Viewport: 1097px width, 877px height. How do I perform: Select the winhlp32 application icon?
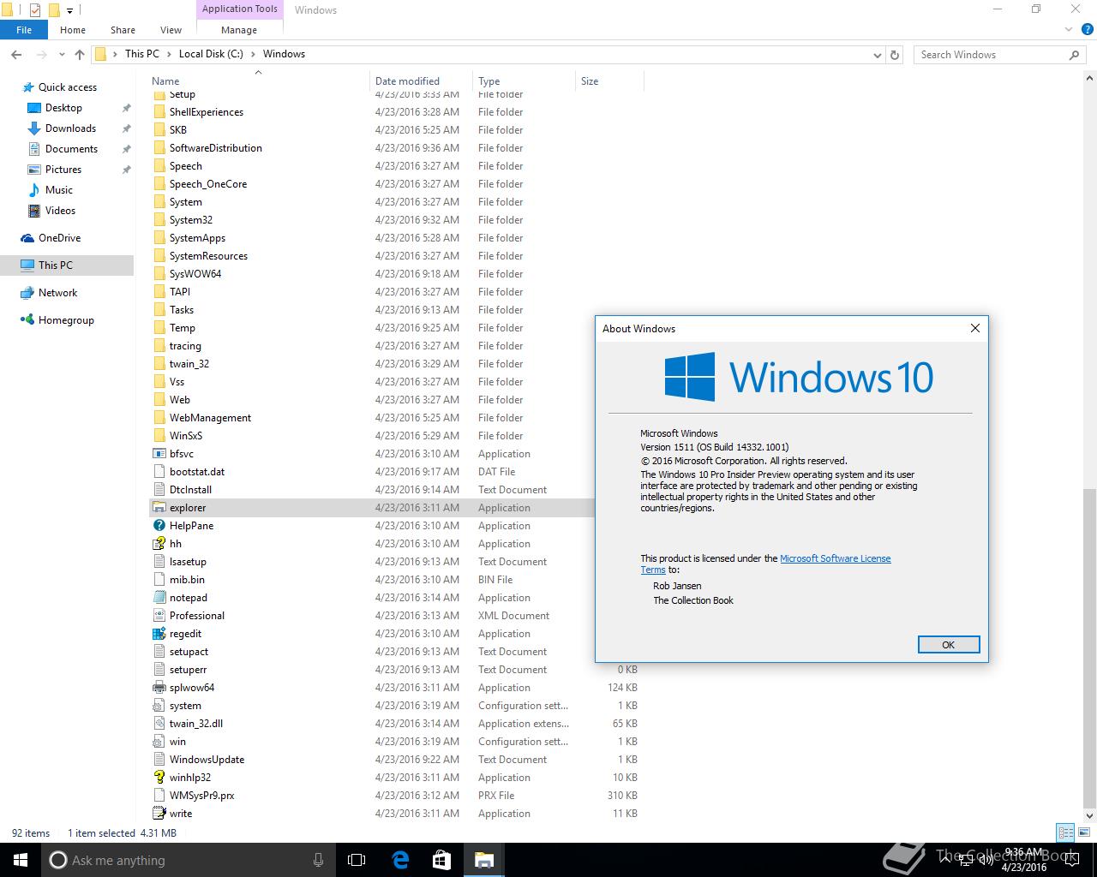159,778
